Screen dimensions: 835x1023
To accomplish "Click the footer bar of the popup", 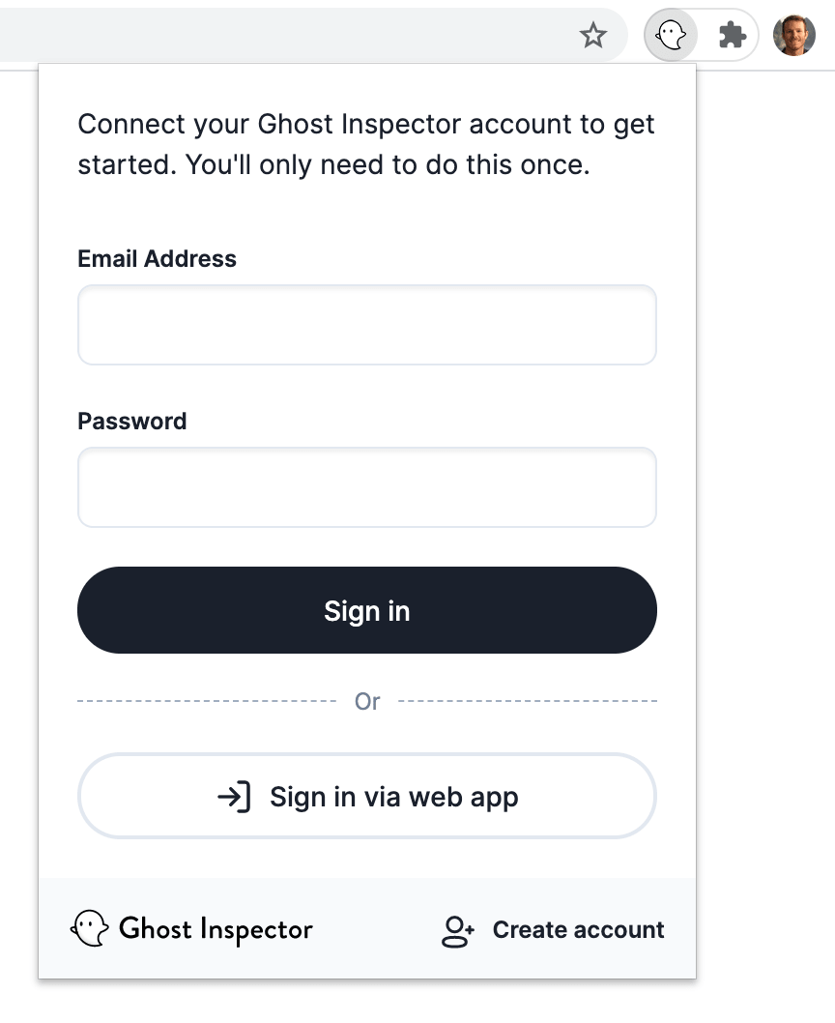I will [367, 928].
